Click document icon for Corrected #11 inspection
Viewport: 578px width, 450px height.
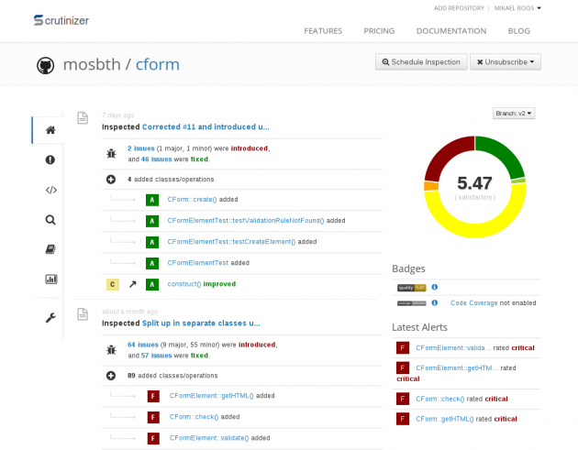[83, 118]
